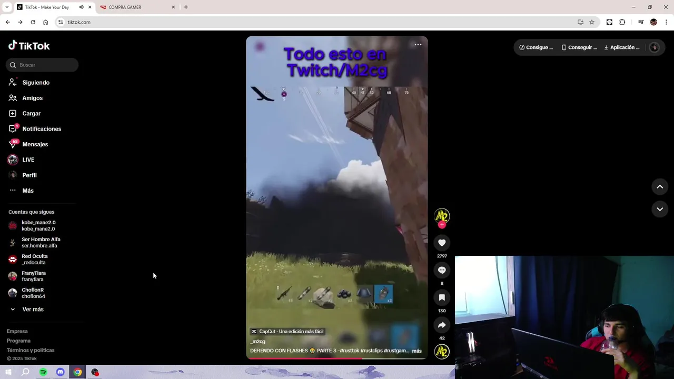
Task: Click the browser home button
Action: click(45, 22)
